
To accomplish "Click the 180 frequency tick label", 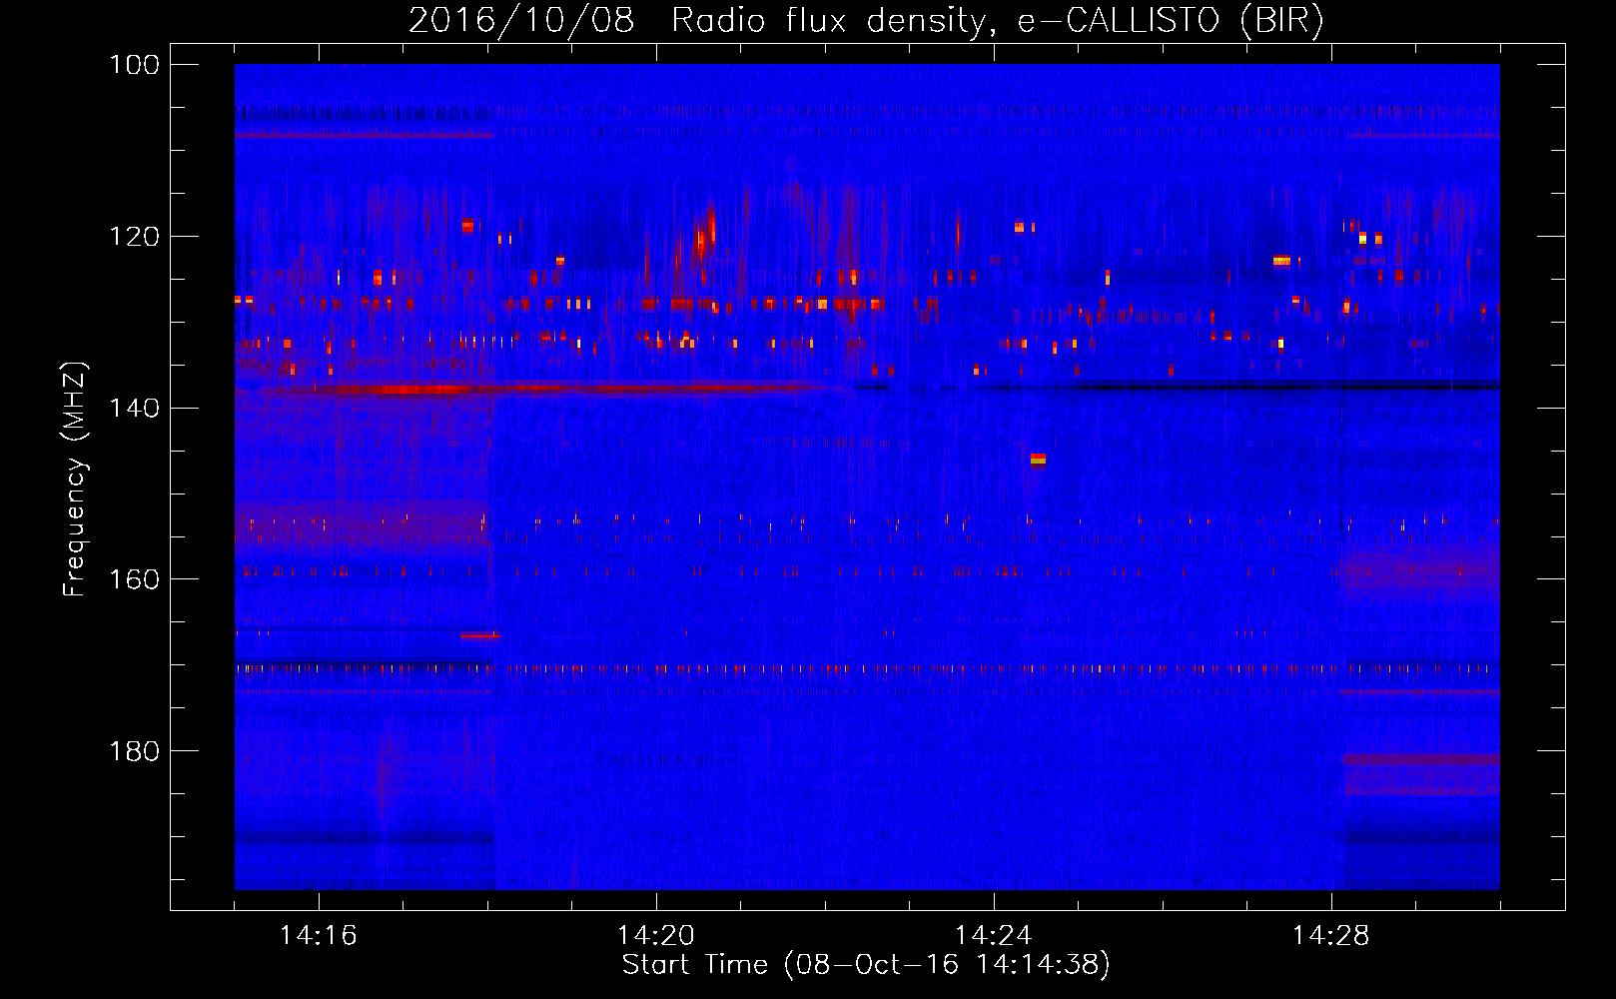I will pos(135,751).
